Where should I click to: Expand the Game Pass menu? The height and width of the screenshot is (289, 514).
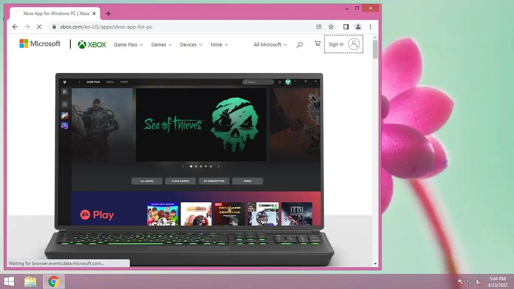click(x=128, y=44)
